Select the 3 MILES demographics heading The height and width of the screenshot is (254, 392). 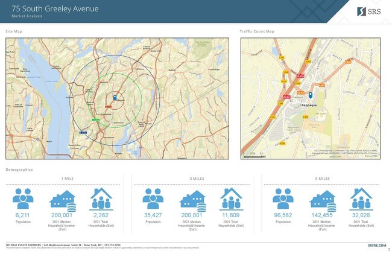point(196,179)
